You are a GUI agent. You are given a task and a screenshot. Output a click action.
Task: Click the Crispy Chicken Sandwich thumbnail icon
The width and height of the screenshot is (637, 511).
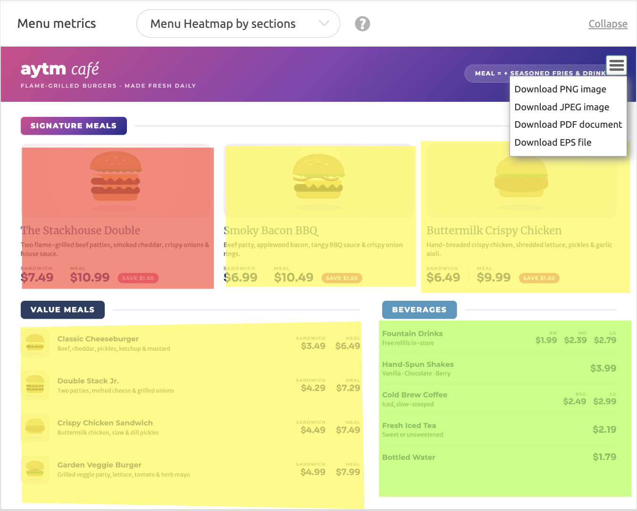[x=35, y=427]
